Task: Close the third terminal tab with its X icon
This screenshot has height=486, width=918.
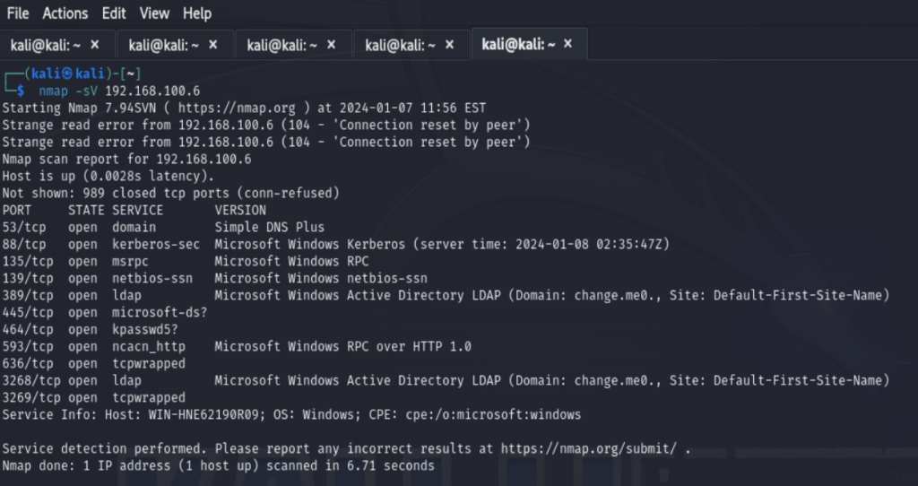Action: pos(332,45)
